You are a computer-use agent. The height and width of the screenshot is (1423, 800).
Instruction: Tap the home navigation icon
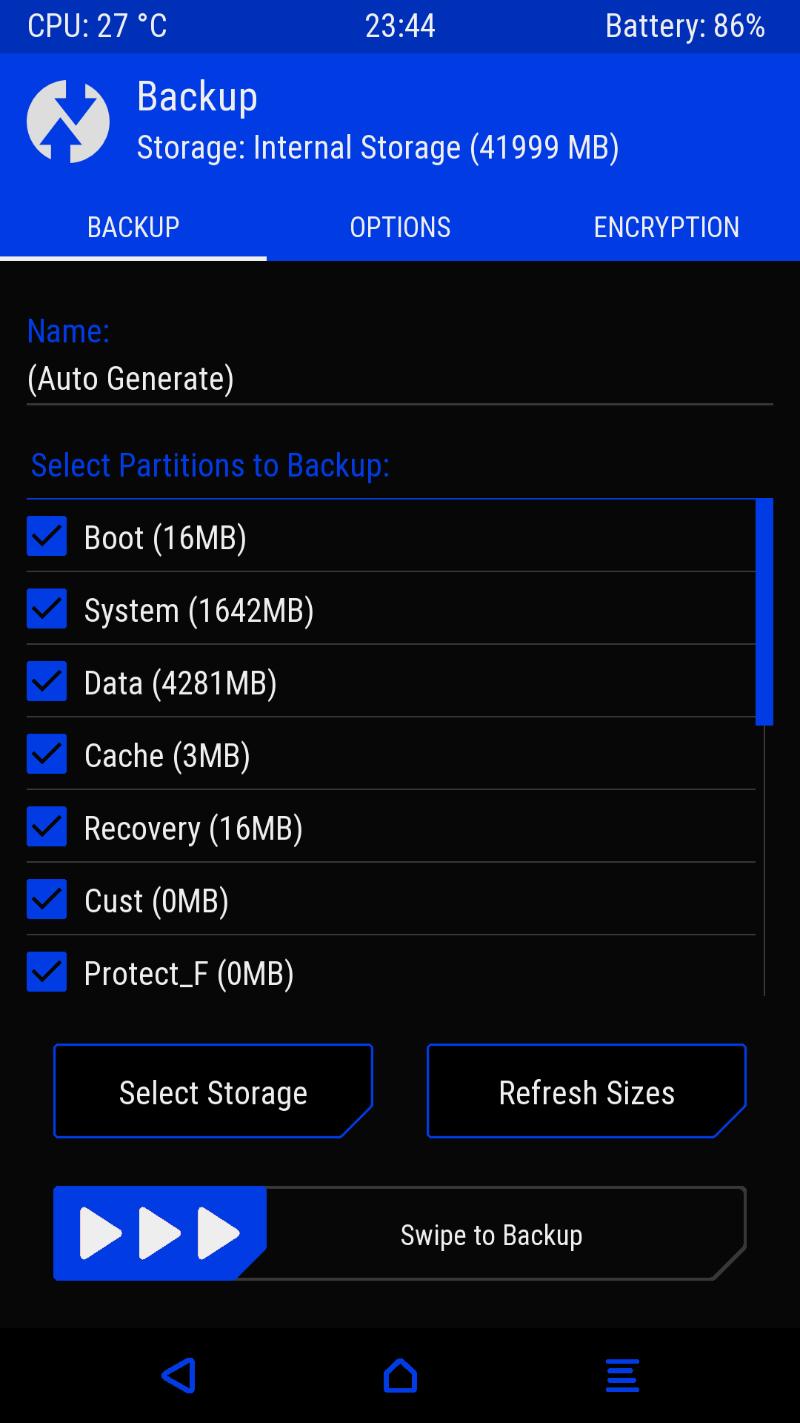point(400,1376)
